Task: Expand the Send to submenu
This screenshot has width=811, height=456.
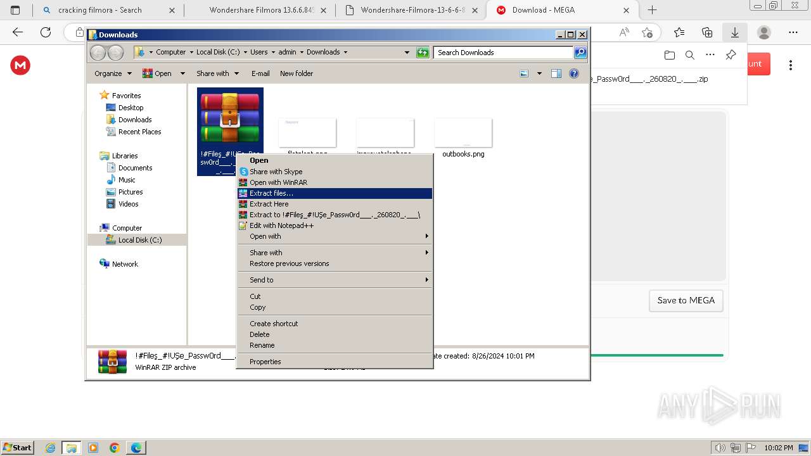Action: [x=335, y=280]
